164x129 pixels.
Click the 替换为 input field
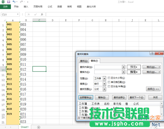click(x=108, y=72)
